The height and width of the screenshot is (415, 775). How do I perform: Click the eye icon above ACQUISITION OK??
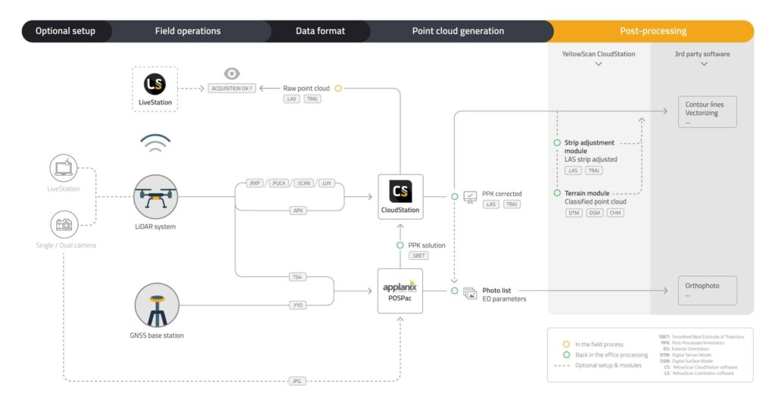coord(232,73)
